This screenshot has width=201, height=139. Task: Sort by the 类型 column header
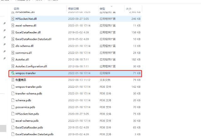tap(102, 8)
